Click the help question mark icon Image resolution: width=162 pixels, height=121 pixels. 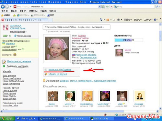pos(155,20)
